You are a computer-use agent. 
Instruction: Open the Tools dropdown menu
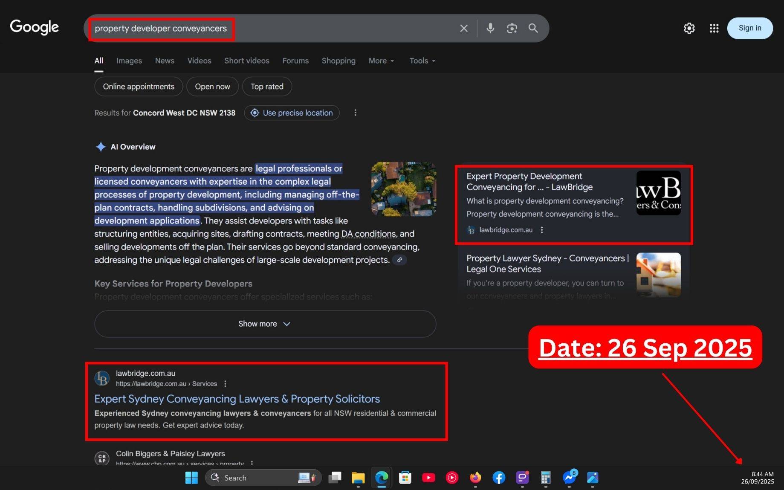[422, 61]
